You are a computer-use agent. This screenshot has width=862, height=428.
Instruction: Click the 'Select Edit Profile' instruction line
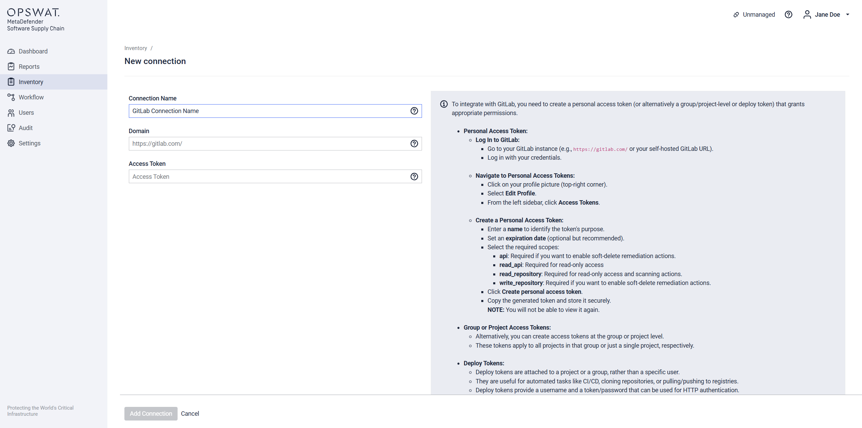[x=512, y=193]
